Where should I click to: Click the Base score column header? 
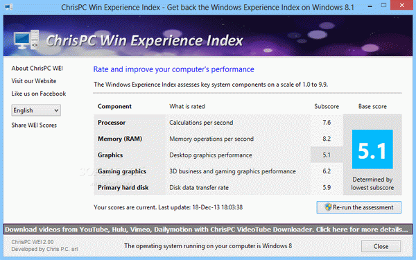[x=372, y=106]
